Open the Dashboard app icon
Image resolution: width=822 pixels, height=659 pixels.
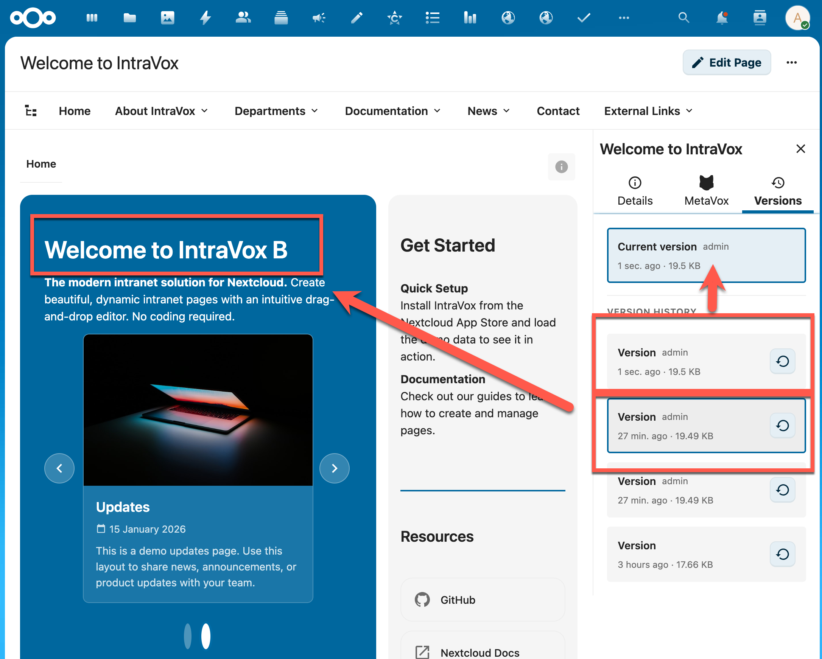(92, 17)
